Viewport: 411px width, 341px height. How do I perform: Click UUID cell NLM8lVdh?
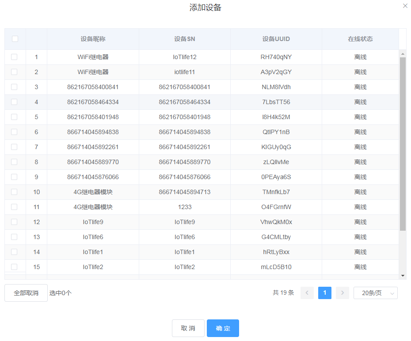pos(276,87)
